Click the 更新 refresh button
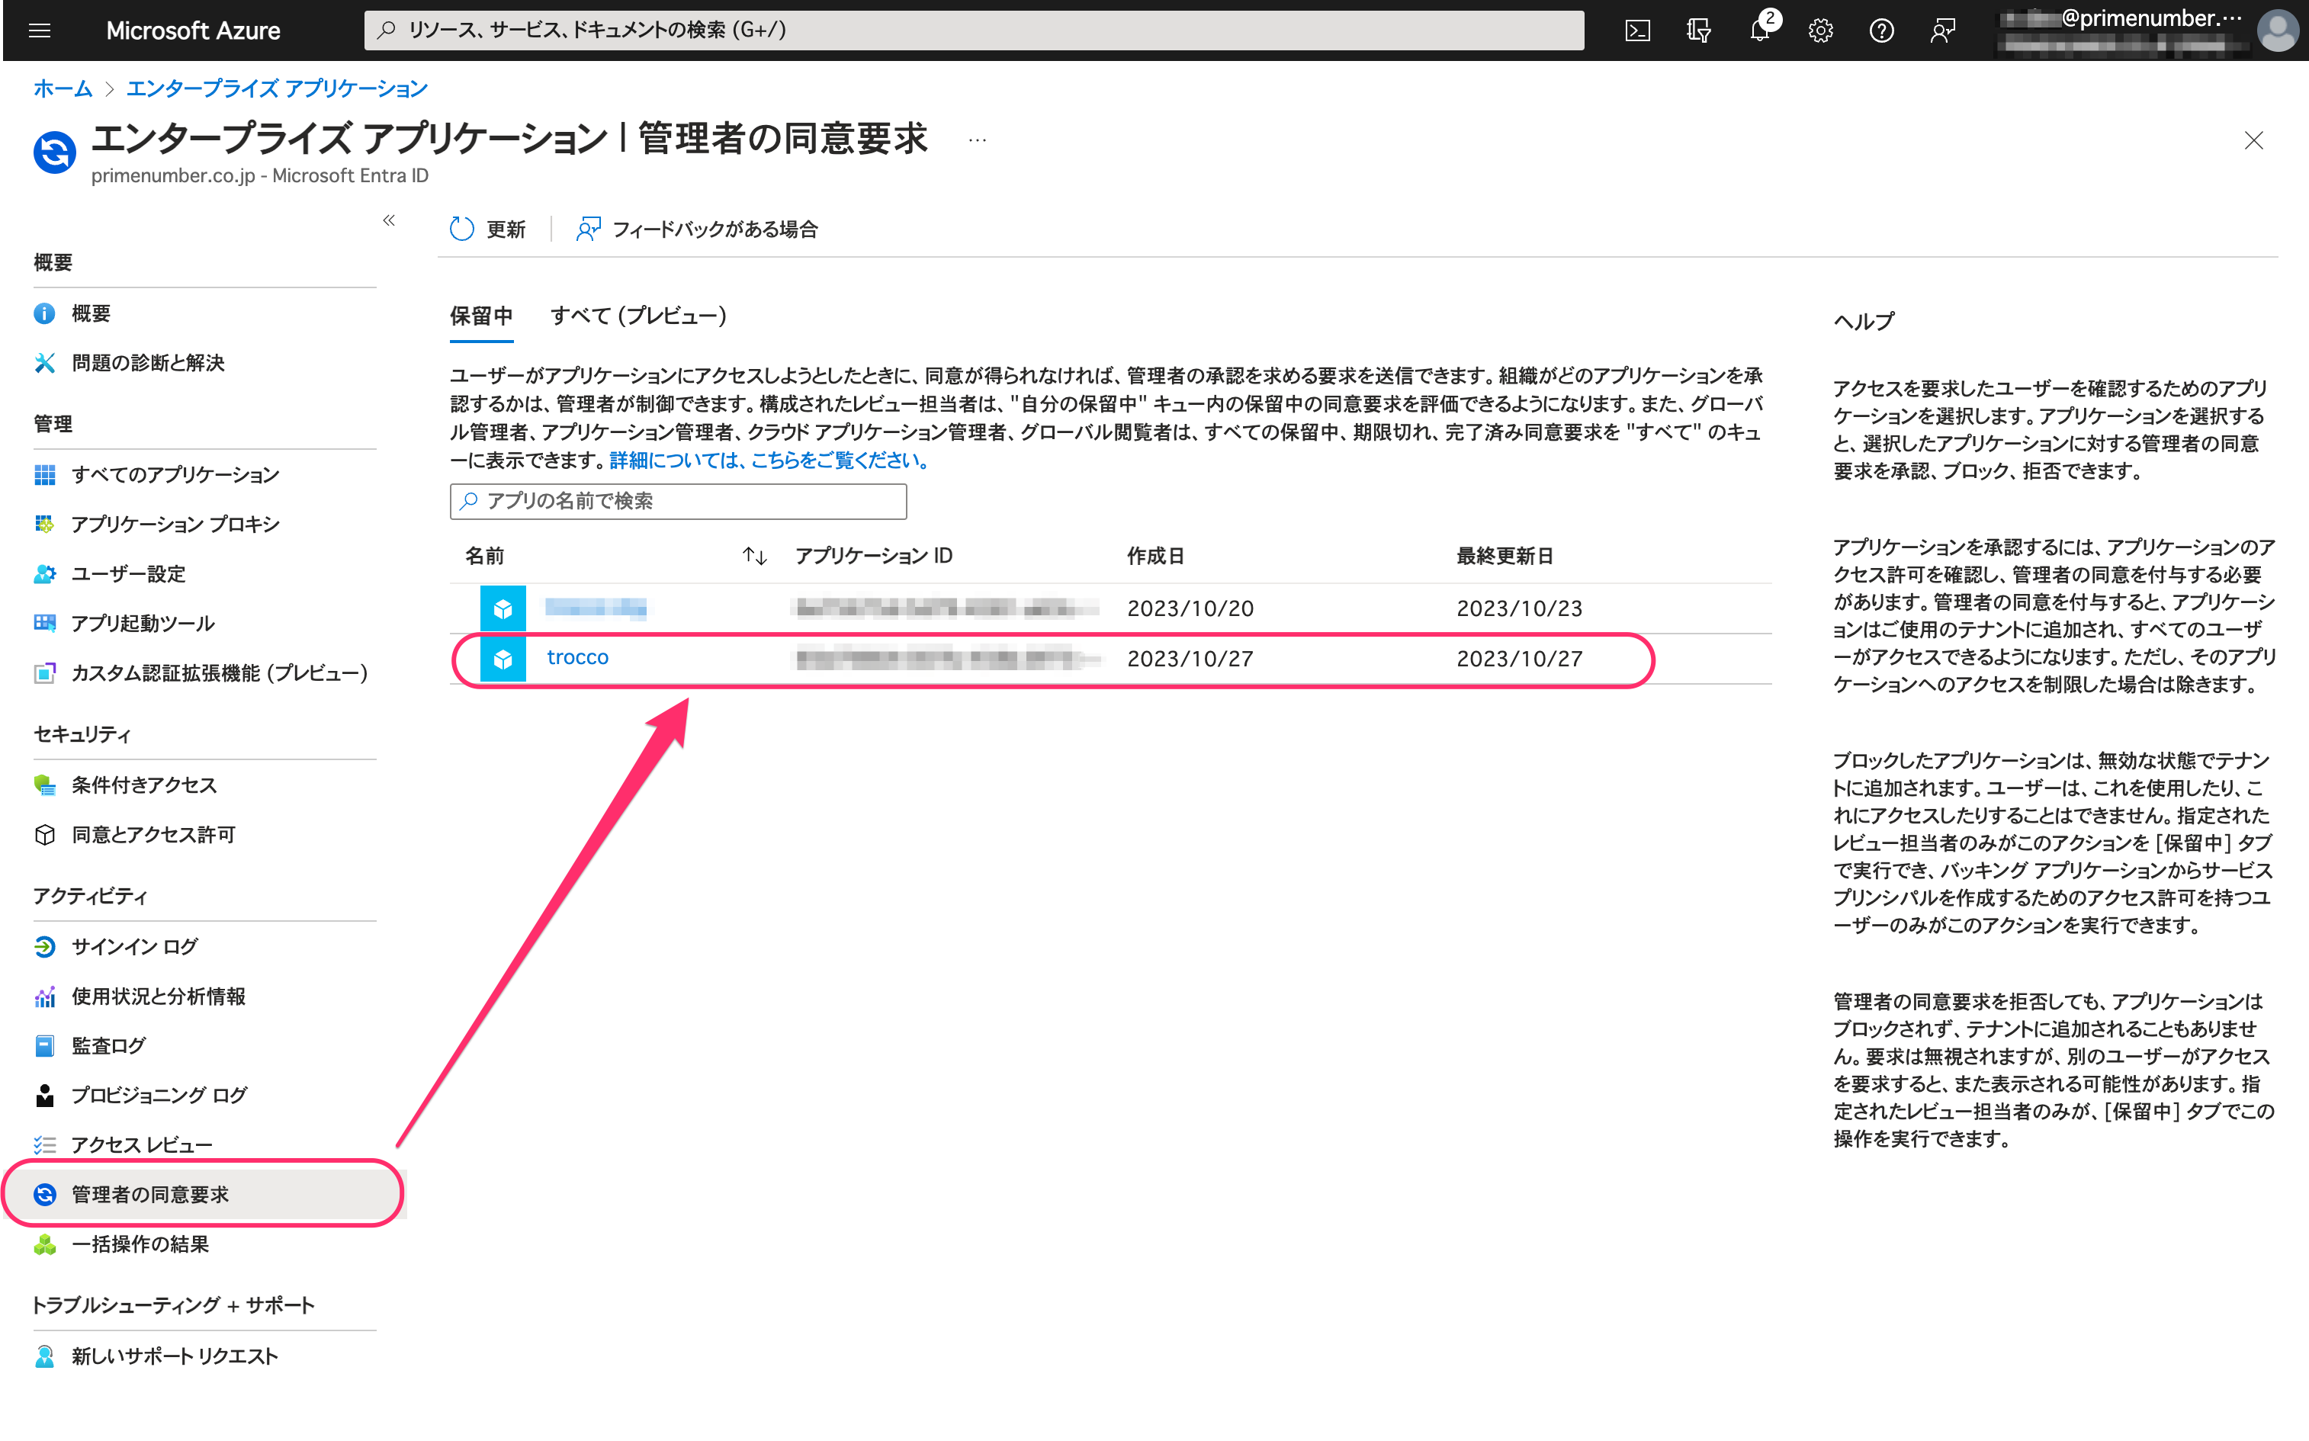The width and height of the screenshot is (2309, 1441). pos(487,229)
